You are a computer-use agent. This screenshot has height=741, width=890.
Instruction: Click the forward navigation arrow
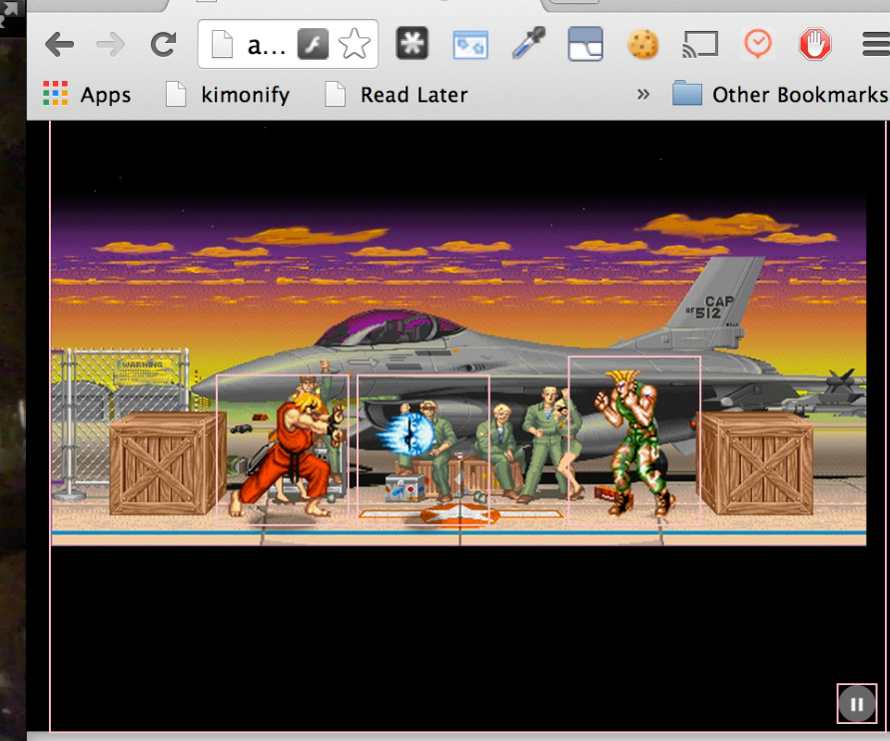point(111,44)
